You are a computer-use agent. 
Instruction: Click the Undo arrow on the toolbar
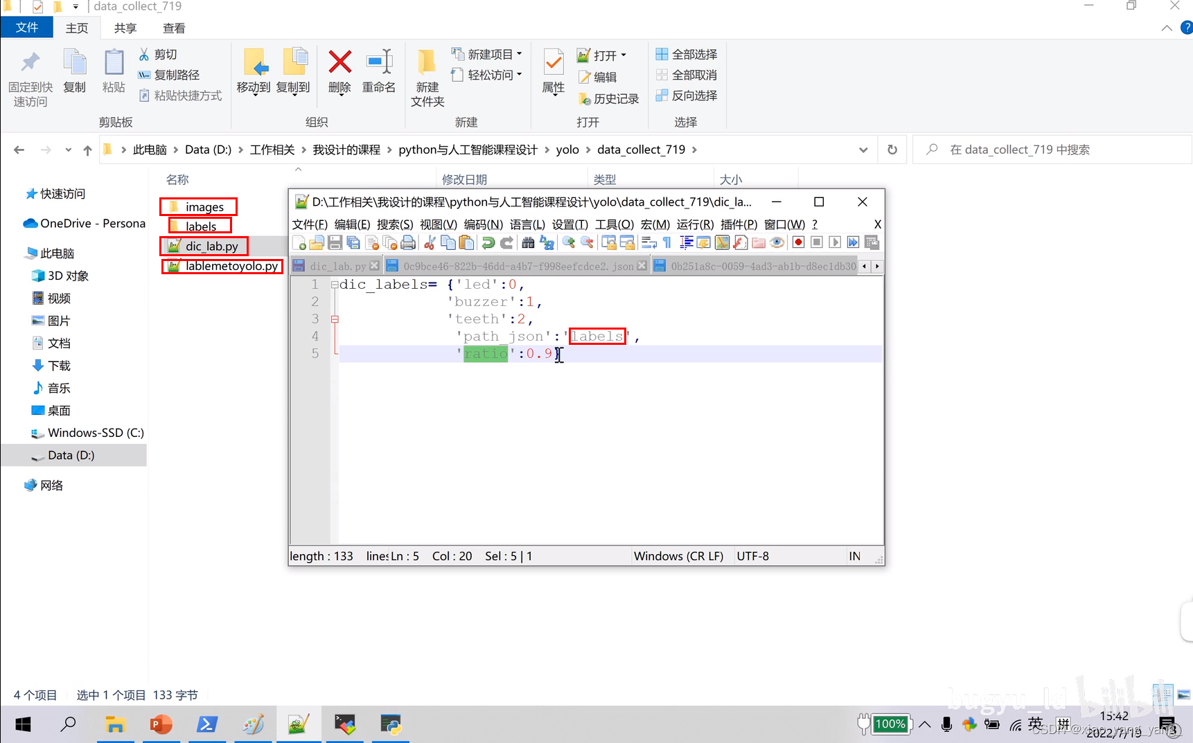[487, 242]
